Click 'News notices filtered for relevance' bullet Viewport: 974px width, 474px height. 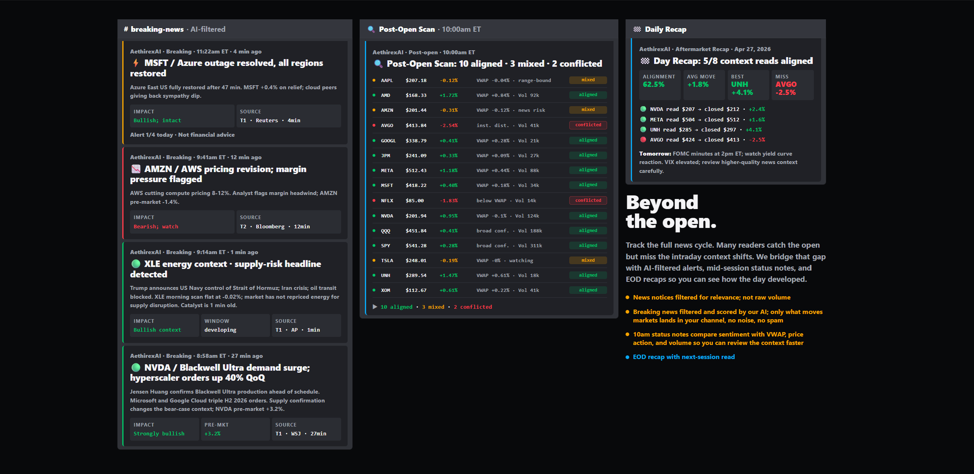pos(712,298)
